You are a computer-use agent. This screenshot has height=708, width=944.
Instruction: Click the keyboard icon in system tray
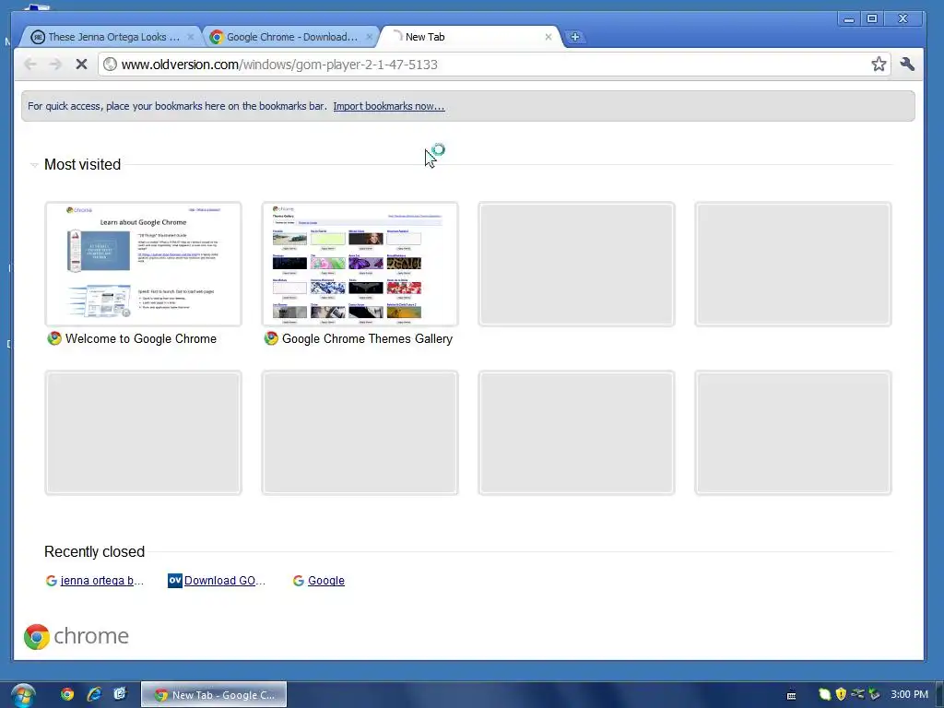pos(791,695)
